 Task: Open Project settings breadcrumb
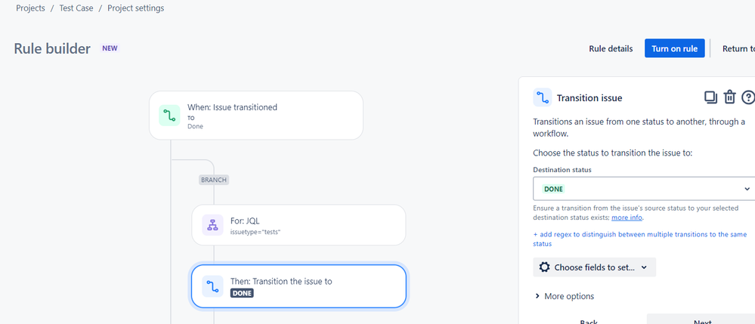(136, 8)
